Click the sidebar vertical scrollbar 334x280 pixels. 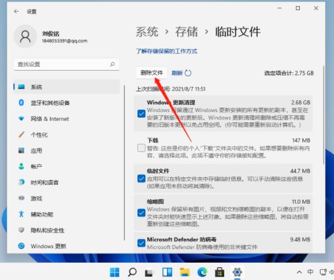click(124, 163)
